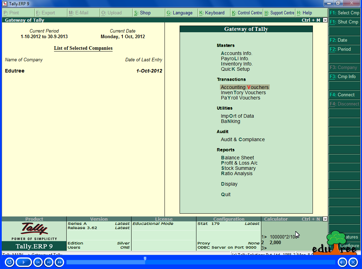Click F3: Cmp Info button
Image resolution: width=362 pixels, height=269 pixels.
click(344, 76)
